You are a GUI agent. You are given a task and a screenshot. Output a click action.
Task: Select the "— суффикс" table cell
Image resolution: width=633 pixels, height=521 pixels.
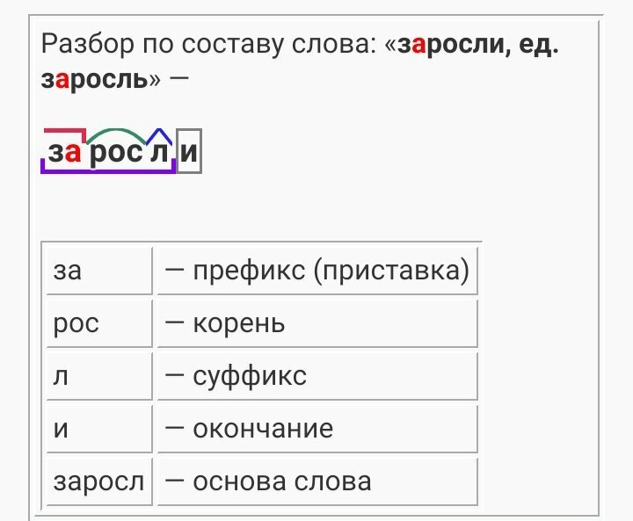coord(316,376)
